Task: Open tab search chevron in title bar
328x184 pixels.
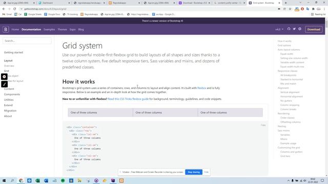Action: pos(300,3)
